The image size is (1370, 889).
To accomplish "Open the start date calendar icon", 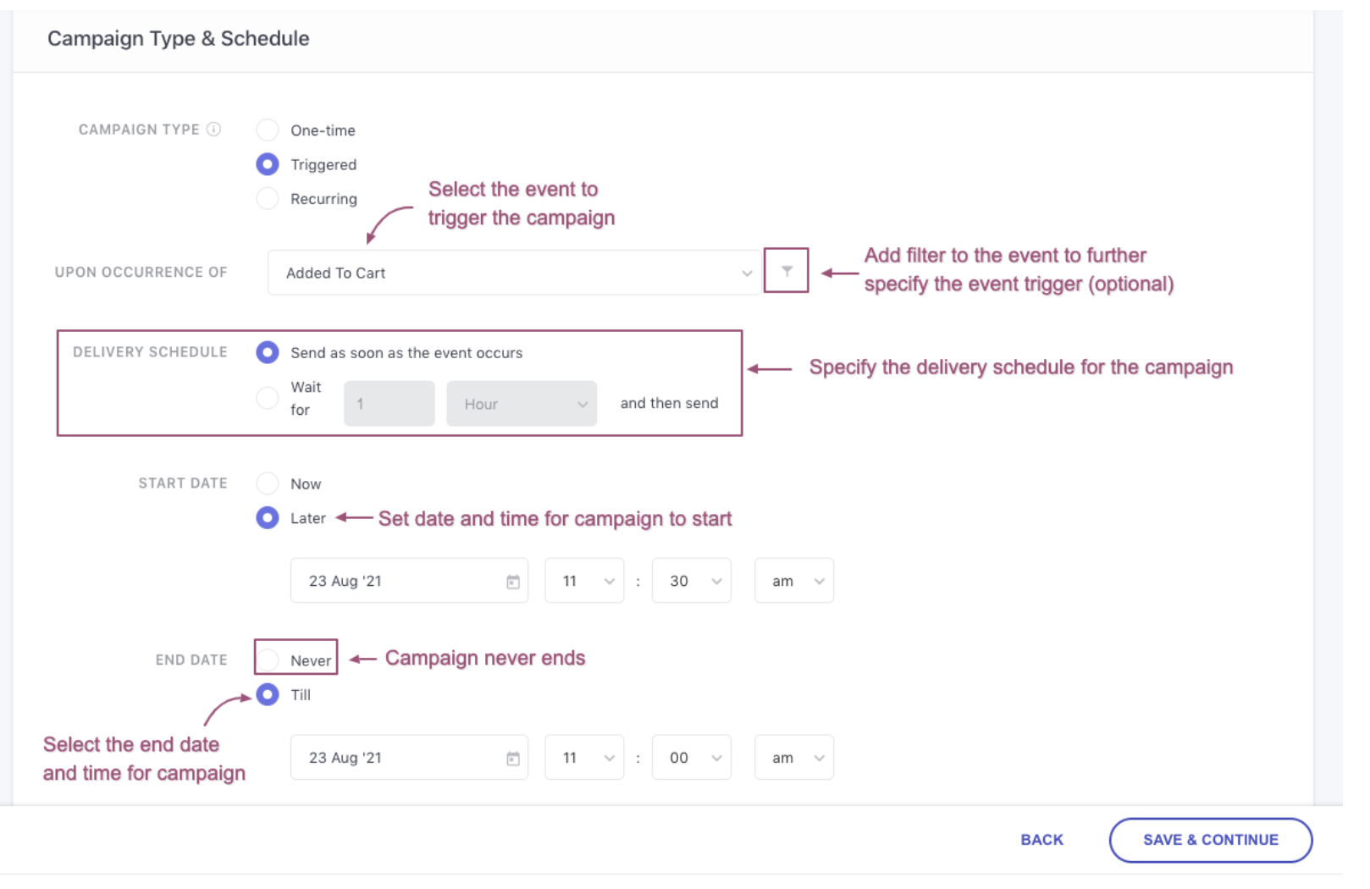I will (513, 582).
